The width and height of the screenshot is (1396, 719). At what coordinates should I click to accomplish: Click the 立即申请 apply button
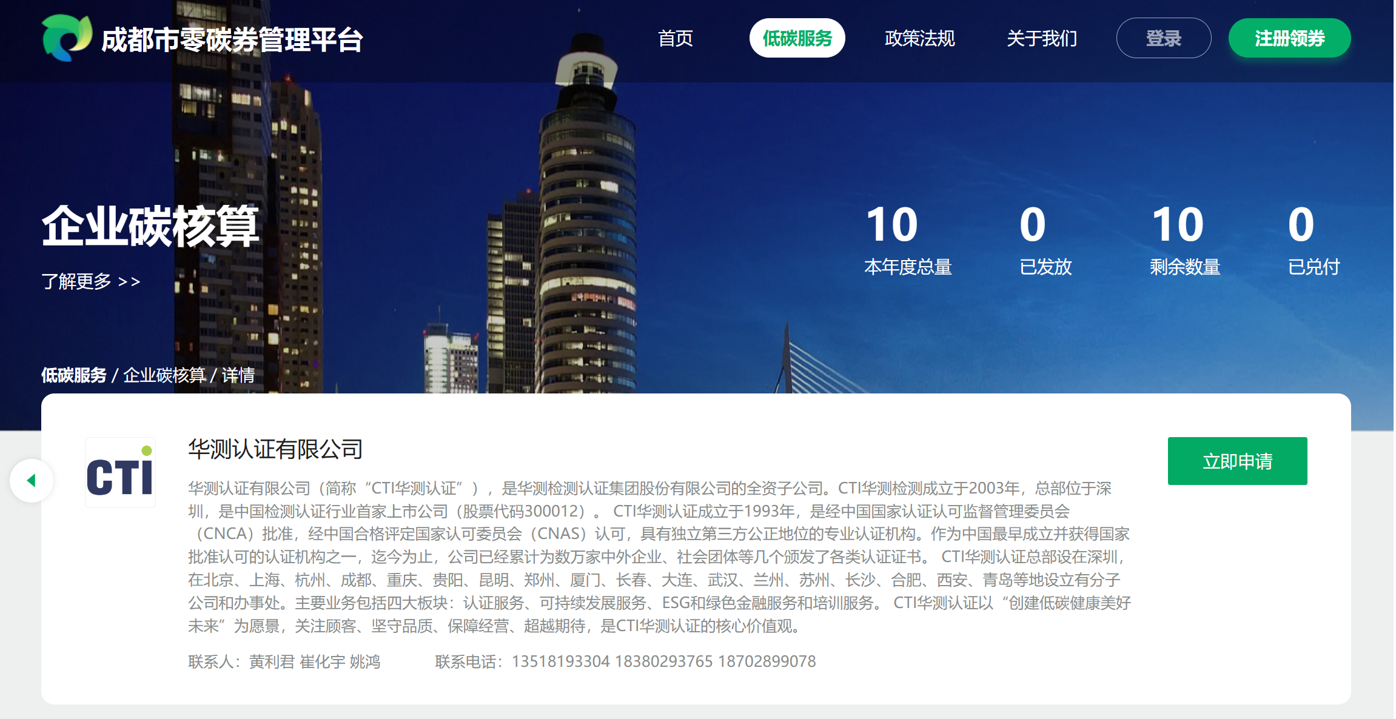pyautogui.click(x=1238, y=461)
